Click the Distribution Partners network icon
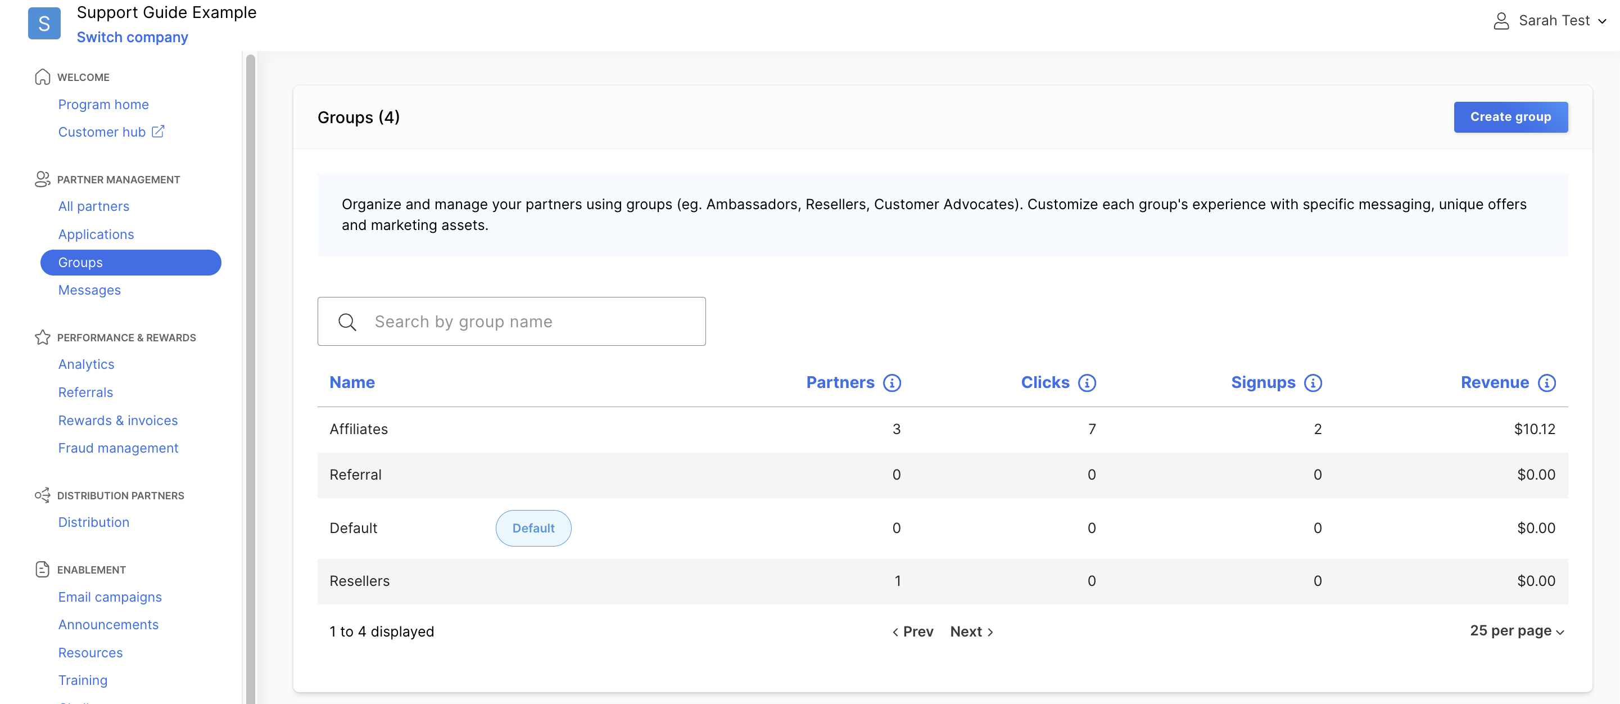 (42, 495)
